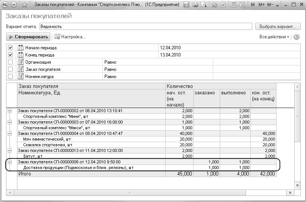This screenshot has width=306, height=202.
Task: Open Print Preview via the magnifier page icon
Action: pyautogui.click(x=204, y=5)
